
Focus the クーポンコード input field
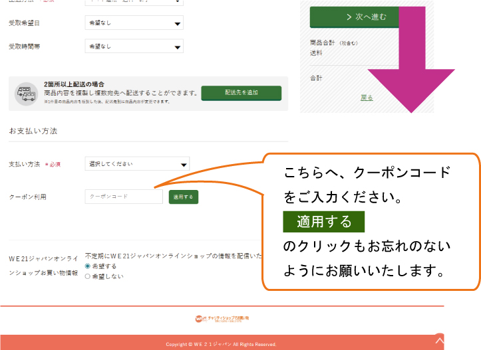pyautogui.click(x=124, y=197)
